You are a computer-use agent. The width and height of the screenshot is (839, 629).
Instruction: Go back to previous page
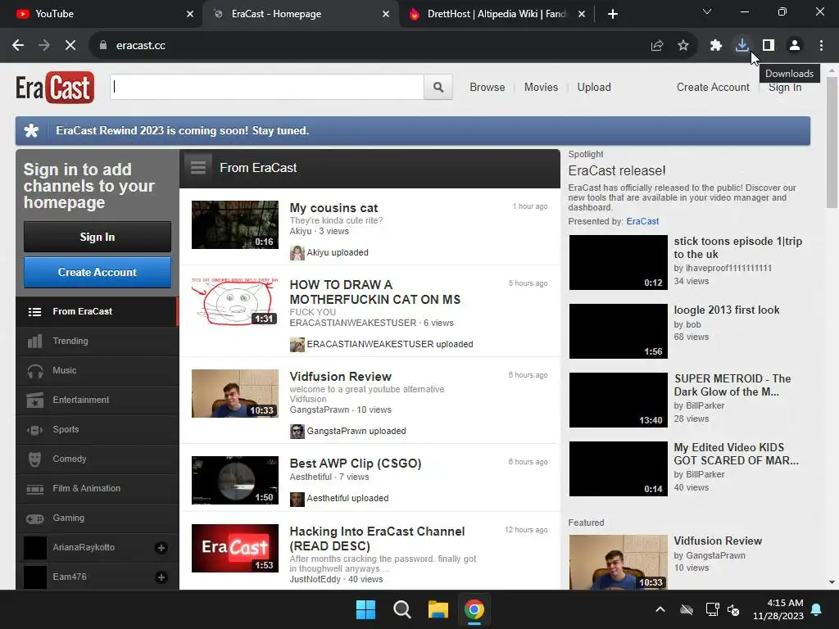pyautogui.click(x=18, y=46)
